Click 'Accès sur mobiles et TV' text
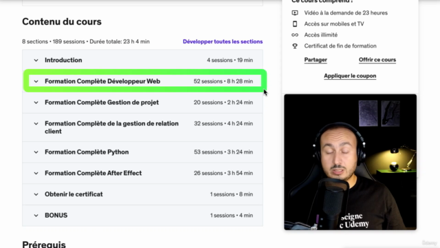Image resolution: width=440 pixels, height=248 pixels. pyautogui.click(x=334, y=24)
